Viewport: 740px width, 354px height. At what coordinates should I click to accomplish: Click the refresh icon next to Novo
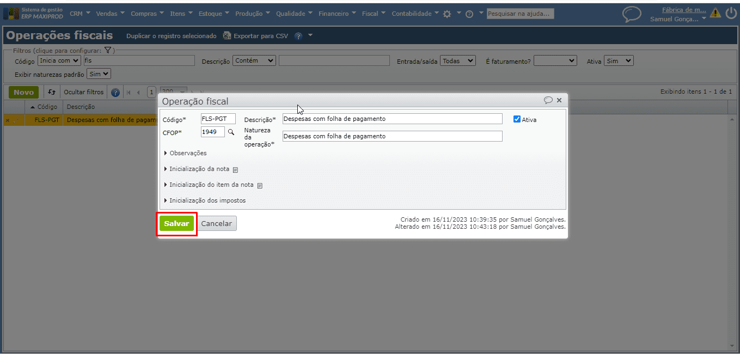point(52,93)
